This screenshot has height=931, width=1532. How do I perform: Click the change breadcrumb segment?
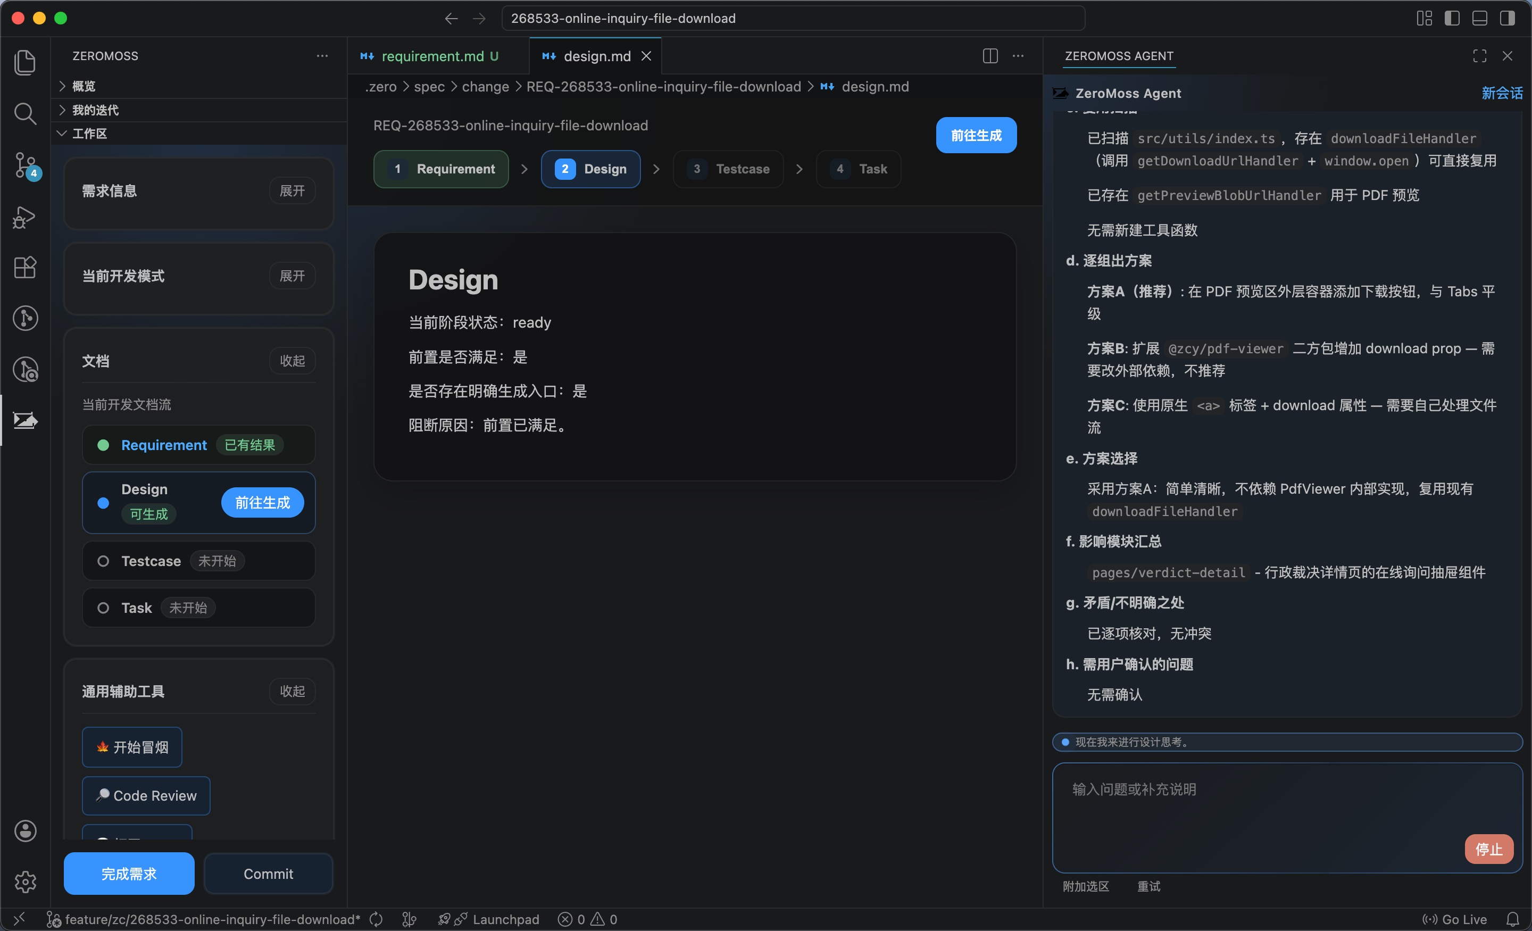[x=485, y=87]
